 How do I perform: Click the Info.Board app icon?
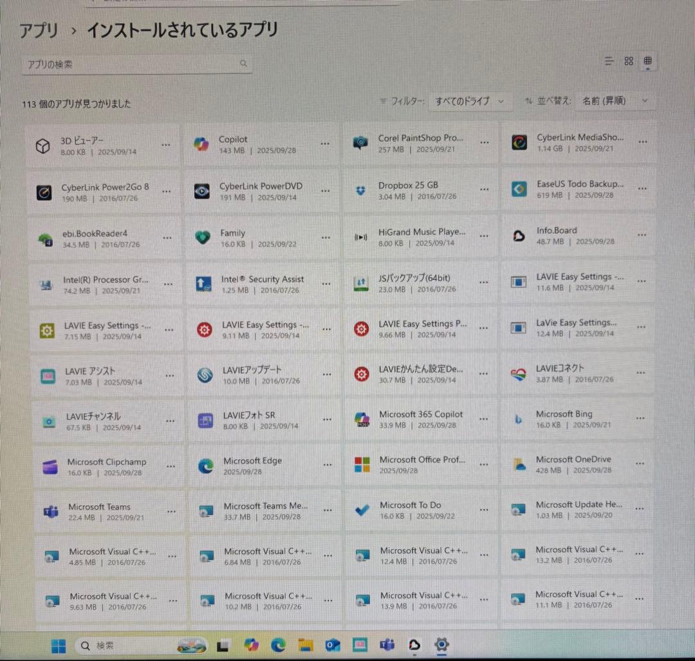pos(519,235)
